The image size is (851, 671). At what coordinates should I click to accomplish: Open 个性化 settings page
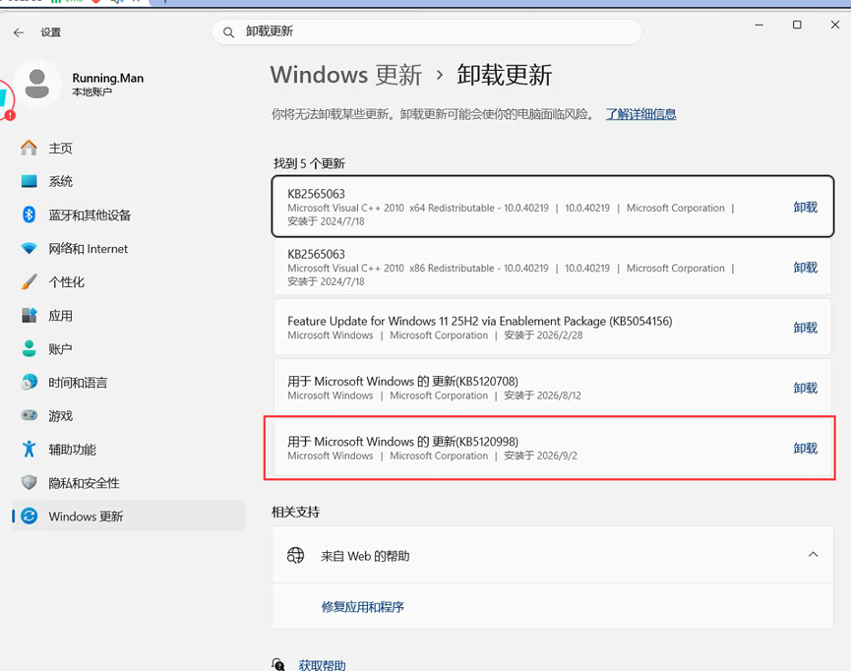pos(129,281)
